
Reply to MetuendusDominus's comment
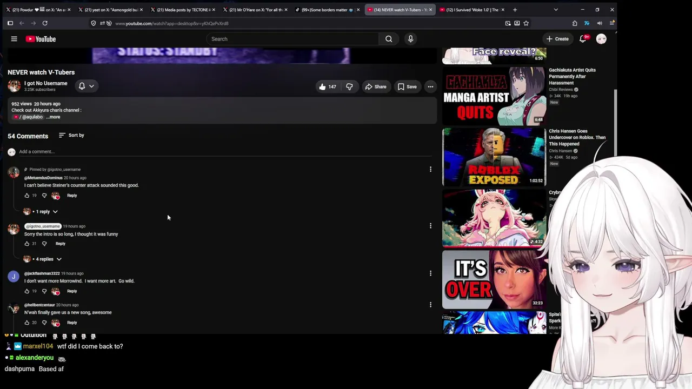[72, 196]
